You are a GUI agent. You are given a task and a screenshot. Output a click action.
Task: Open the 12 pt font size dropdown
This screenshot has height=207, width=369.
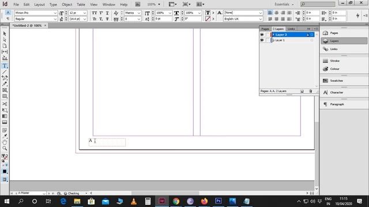tap(85, 13)
